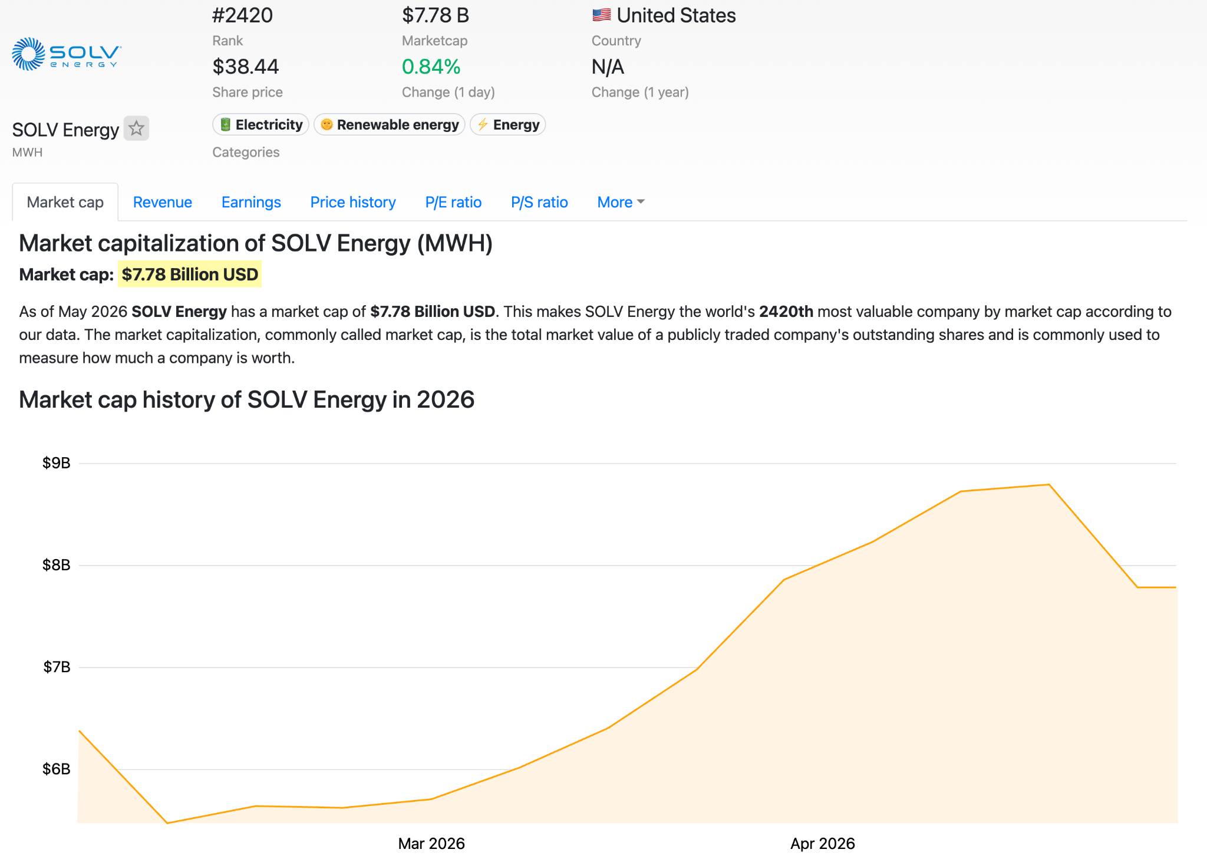Open the P/S ratio tab

[x=539, y=202]
